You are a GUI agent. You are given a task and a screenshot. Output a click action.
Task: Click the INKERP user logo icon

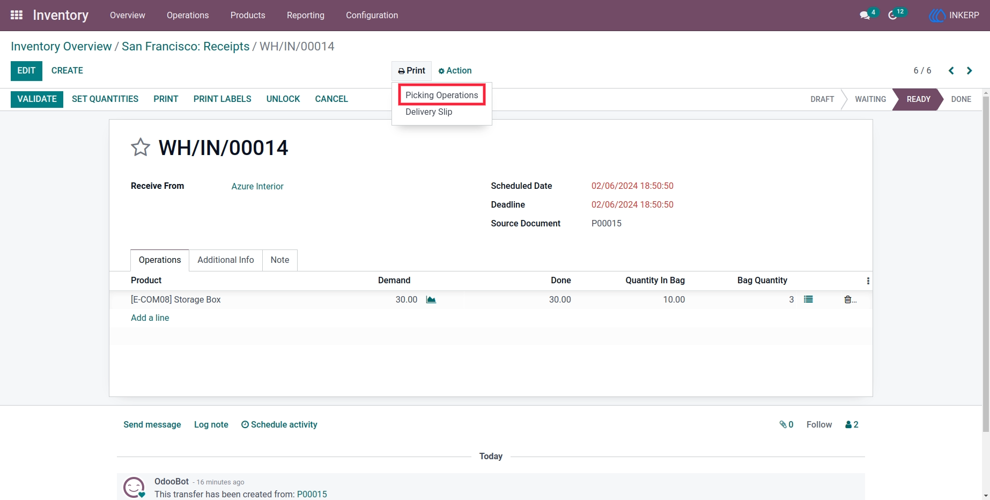937,15
